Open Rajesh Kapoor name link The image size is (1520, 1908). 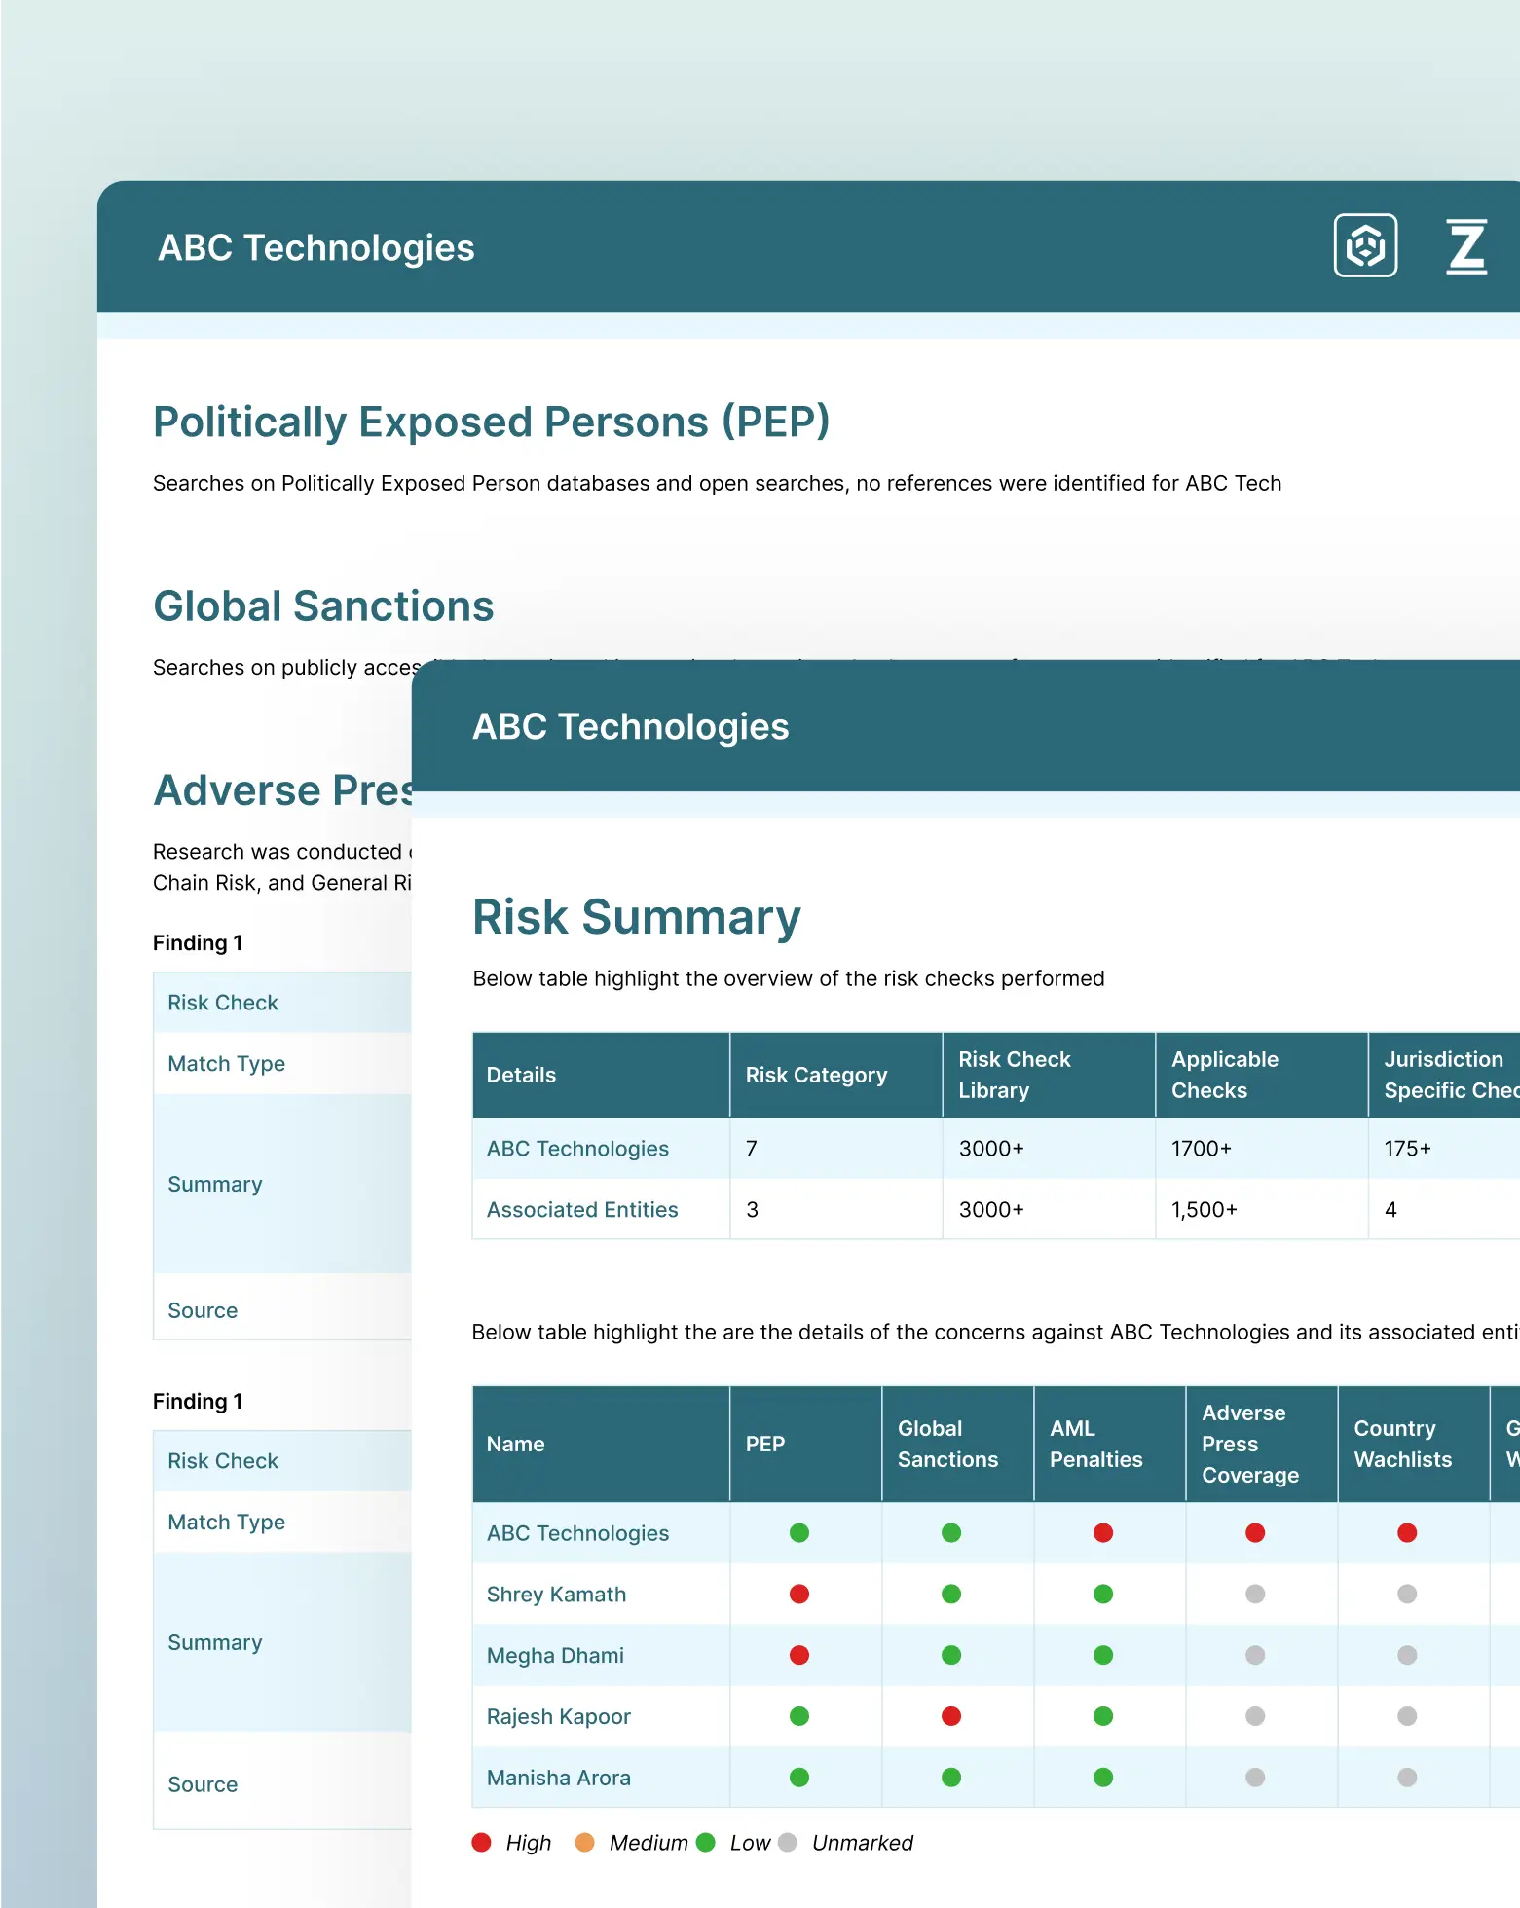(x=559, y=1717)
